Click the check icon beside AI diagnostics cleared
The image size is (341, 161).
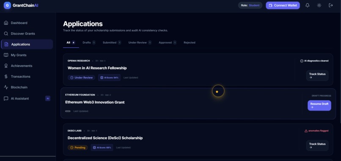[x=302, y=61]
